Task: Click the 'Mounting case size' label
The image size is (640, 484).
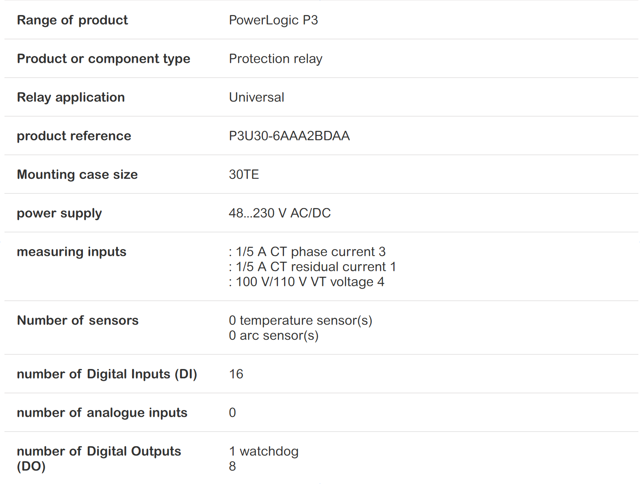Action: click(77, 174)
